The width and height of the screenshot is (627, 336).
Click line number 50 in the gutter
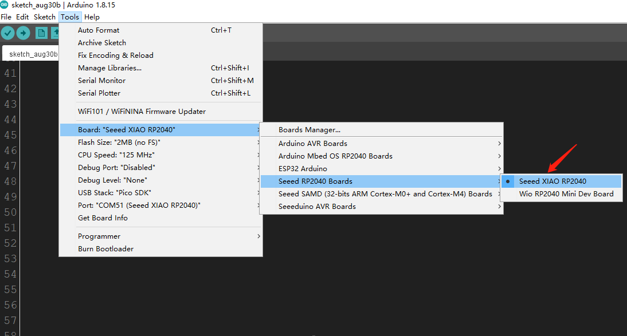(10, 212)
